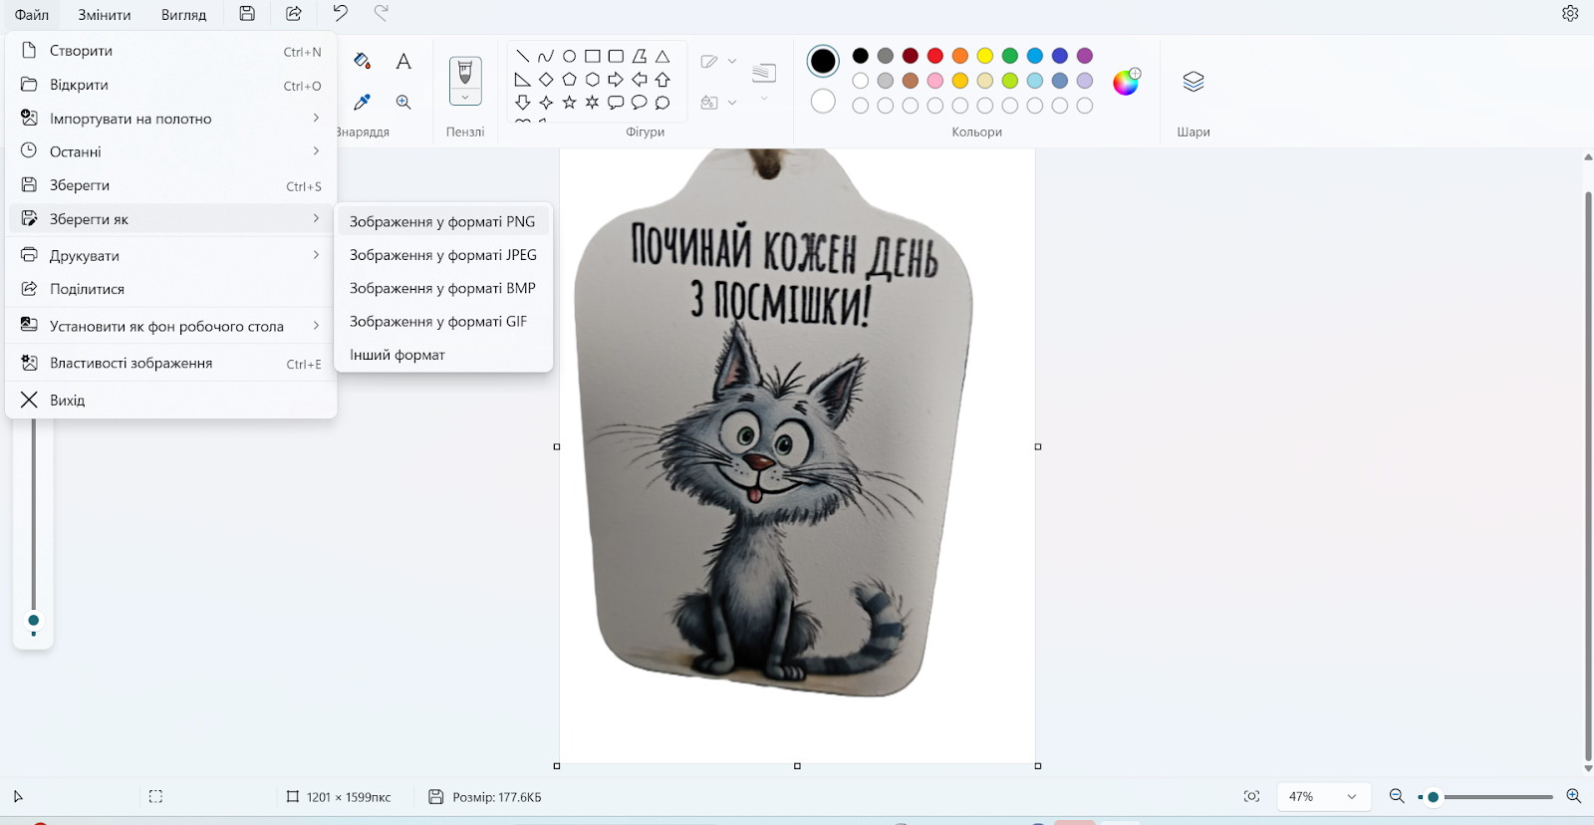This screenshot has width=1594, height=825.
Task: Select the Pentagon shape
Action: pyautogui.click(x=569, y=80)
